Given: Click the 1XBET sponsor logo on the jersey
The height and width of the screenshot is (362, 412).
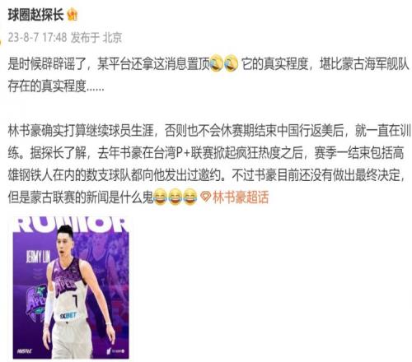Looking at the screenshot, I should (68, 315).
